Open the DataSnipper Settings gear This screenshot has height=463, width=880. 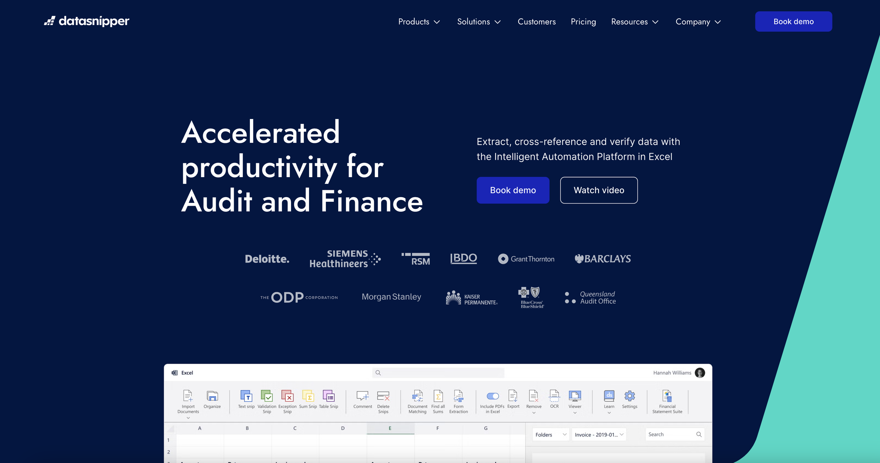(629, 396)
